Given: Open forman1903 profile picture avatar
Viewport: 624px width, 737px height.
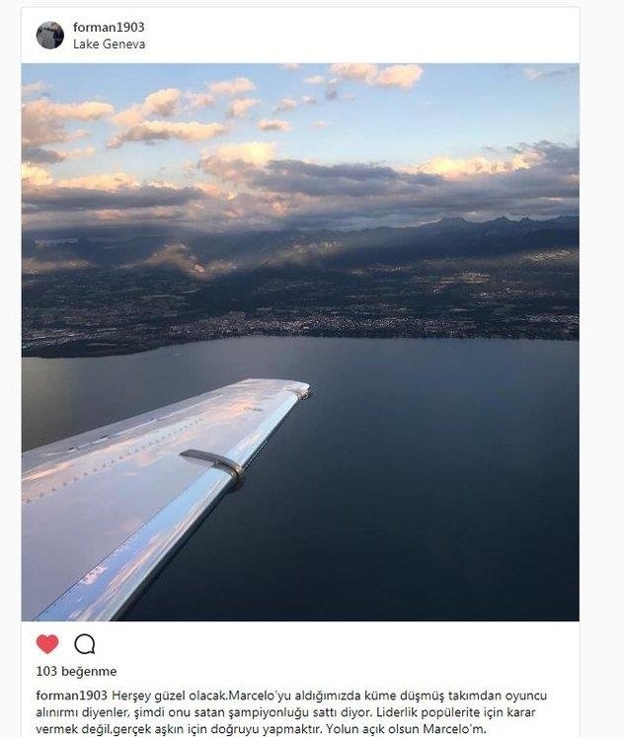Looking at the screenshot, I should tap(49, 36).
